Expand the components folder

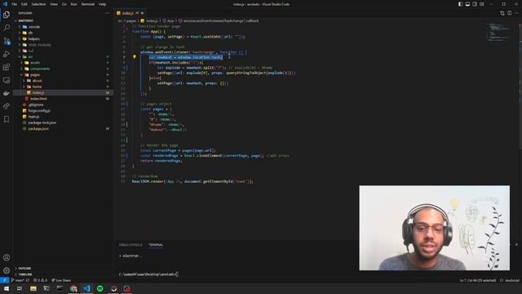pyautogui.click(x=39, y=69)
